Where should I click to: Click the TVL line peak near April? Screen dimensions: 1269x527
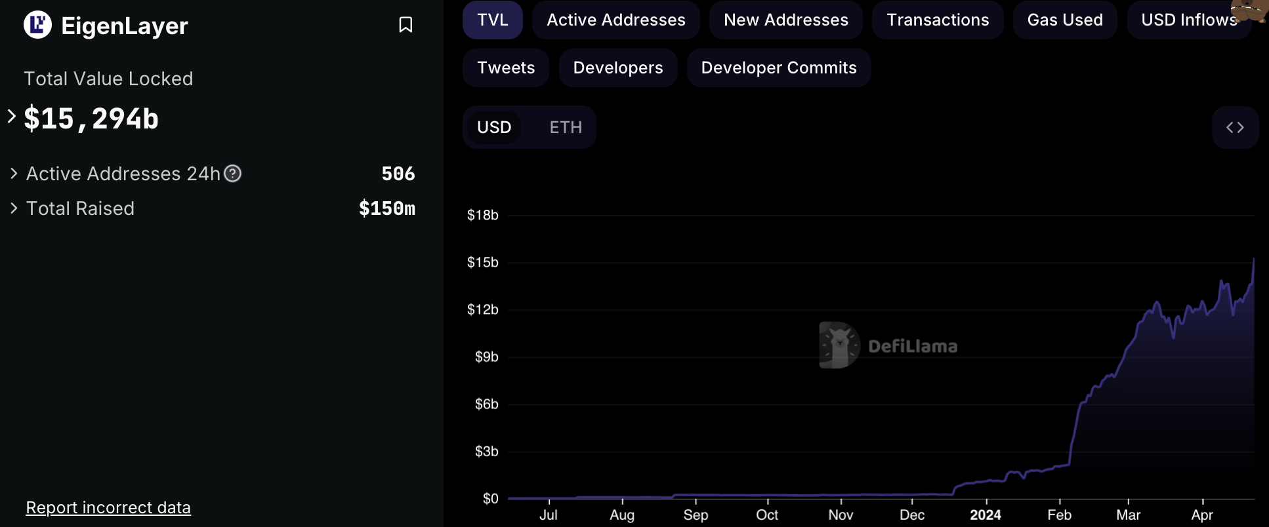[x=1253, y=260]
